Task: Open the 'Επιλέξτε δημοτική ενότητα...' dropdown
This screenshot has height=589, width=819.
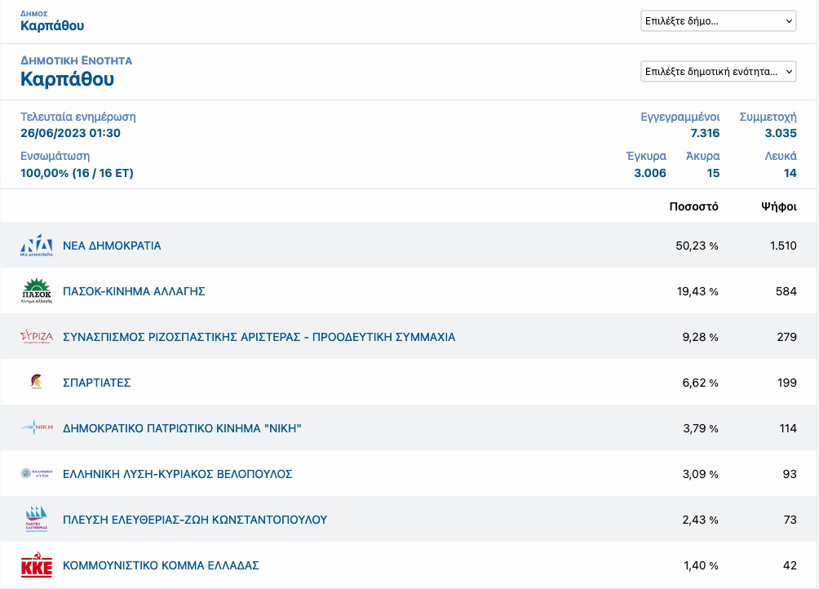Action: pos(718,72)
